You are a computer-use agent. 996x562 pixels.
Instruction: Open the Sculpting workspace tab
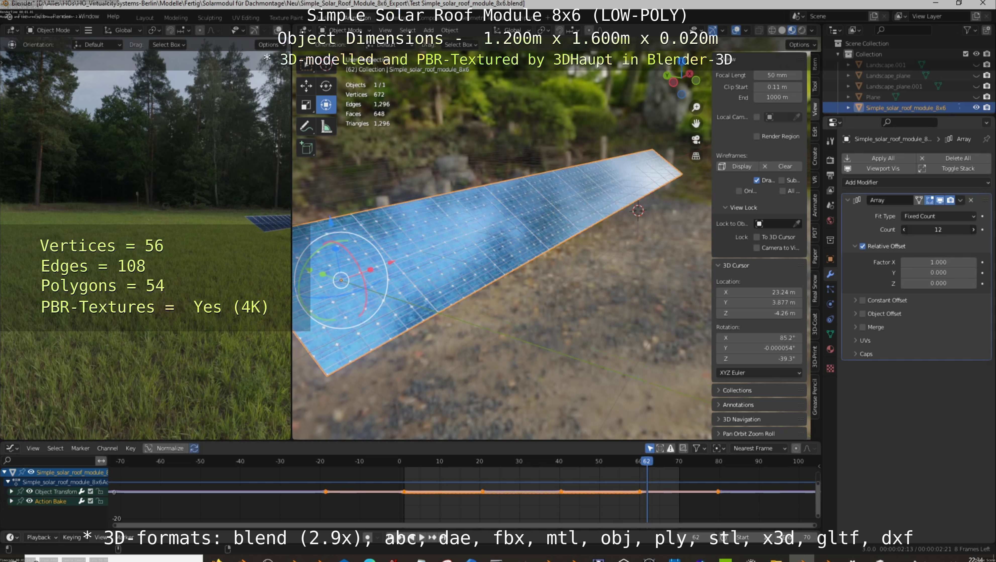209,18
